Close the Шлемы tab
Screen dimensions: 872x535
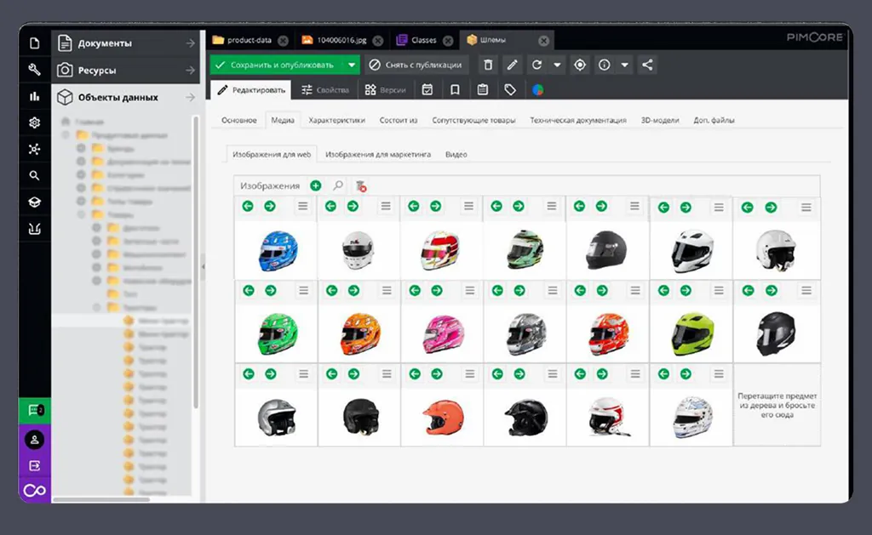pos(544,41)
